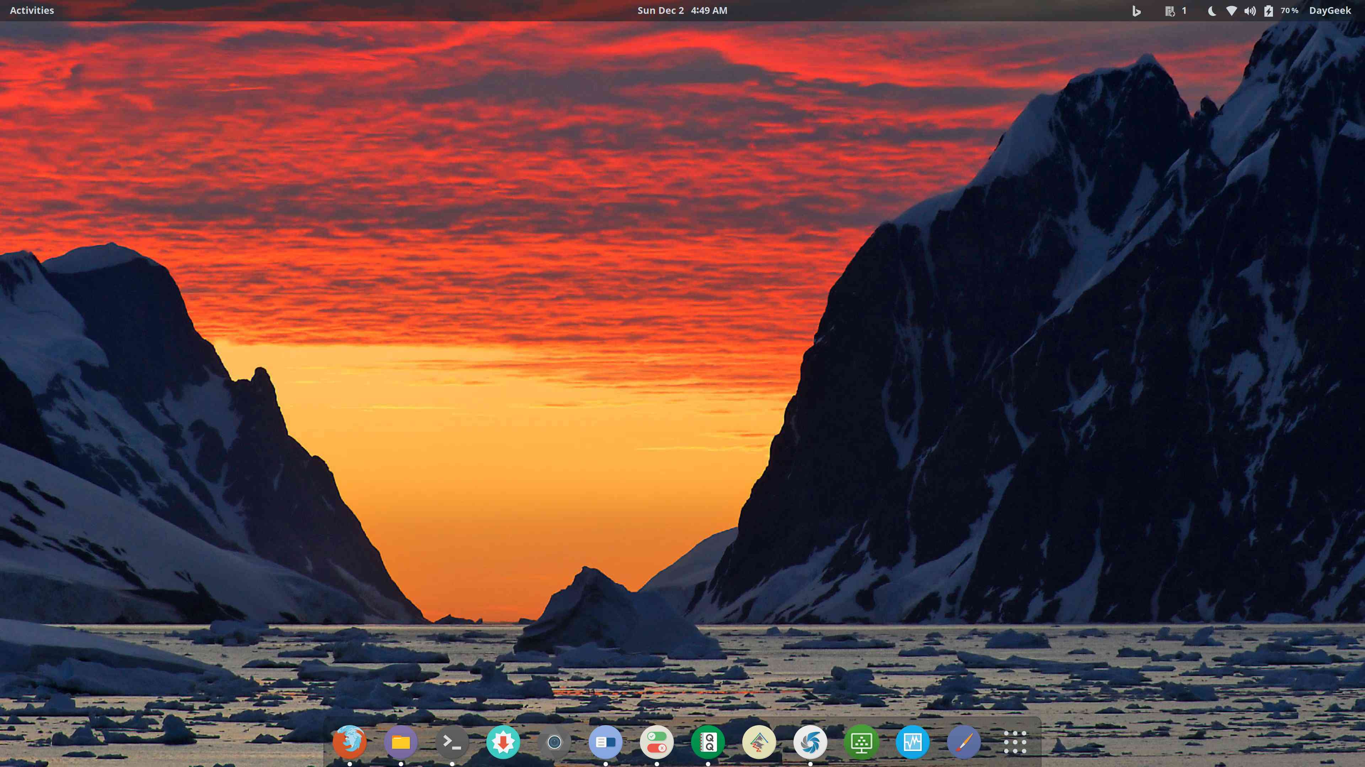Click the Bing icon in the top bar

1136,10
